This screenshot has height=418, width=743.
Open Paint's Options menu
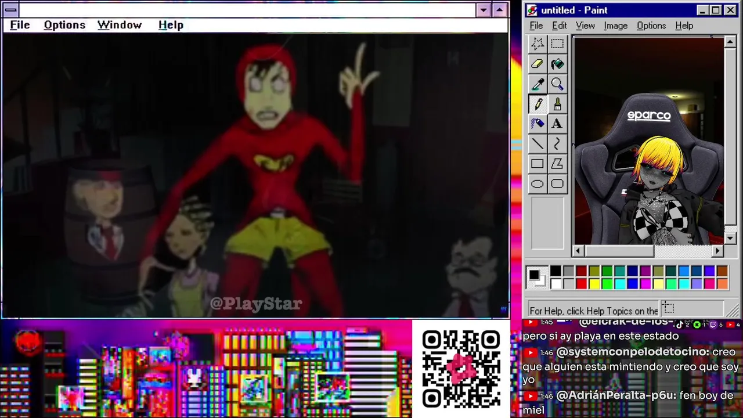pyautogui.click(x=651, y=26)
